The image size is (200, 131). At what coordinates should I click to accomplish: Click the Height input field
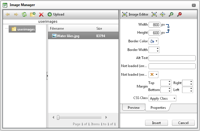pos(154,33)
